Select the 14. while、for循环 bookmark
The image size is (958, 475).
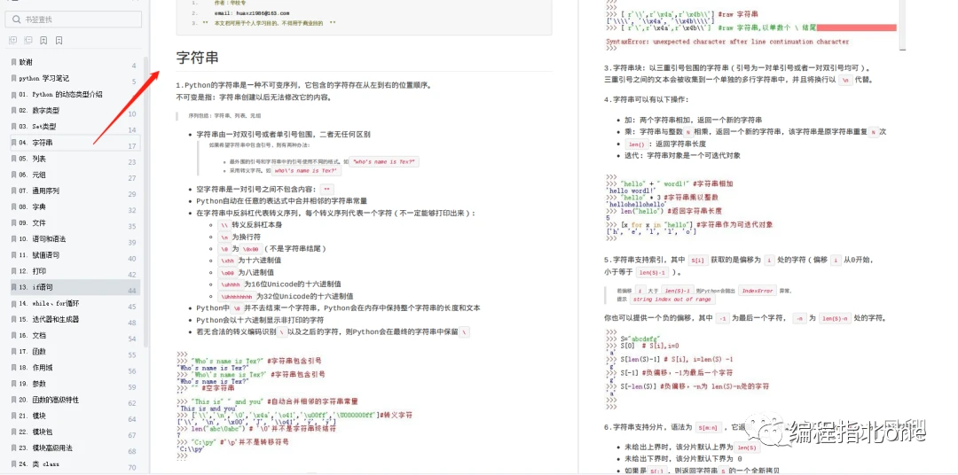click(x=74, y=303)
